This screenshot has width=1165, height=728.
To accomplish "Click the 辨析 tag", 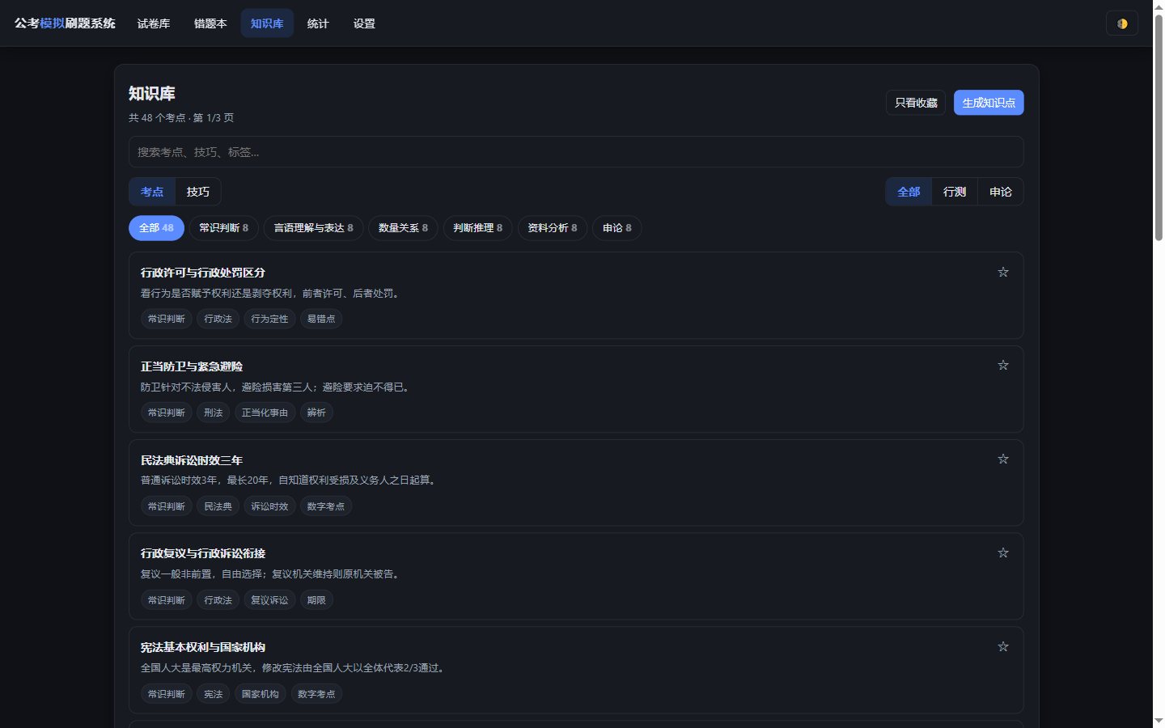I will tap(316, 413).
